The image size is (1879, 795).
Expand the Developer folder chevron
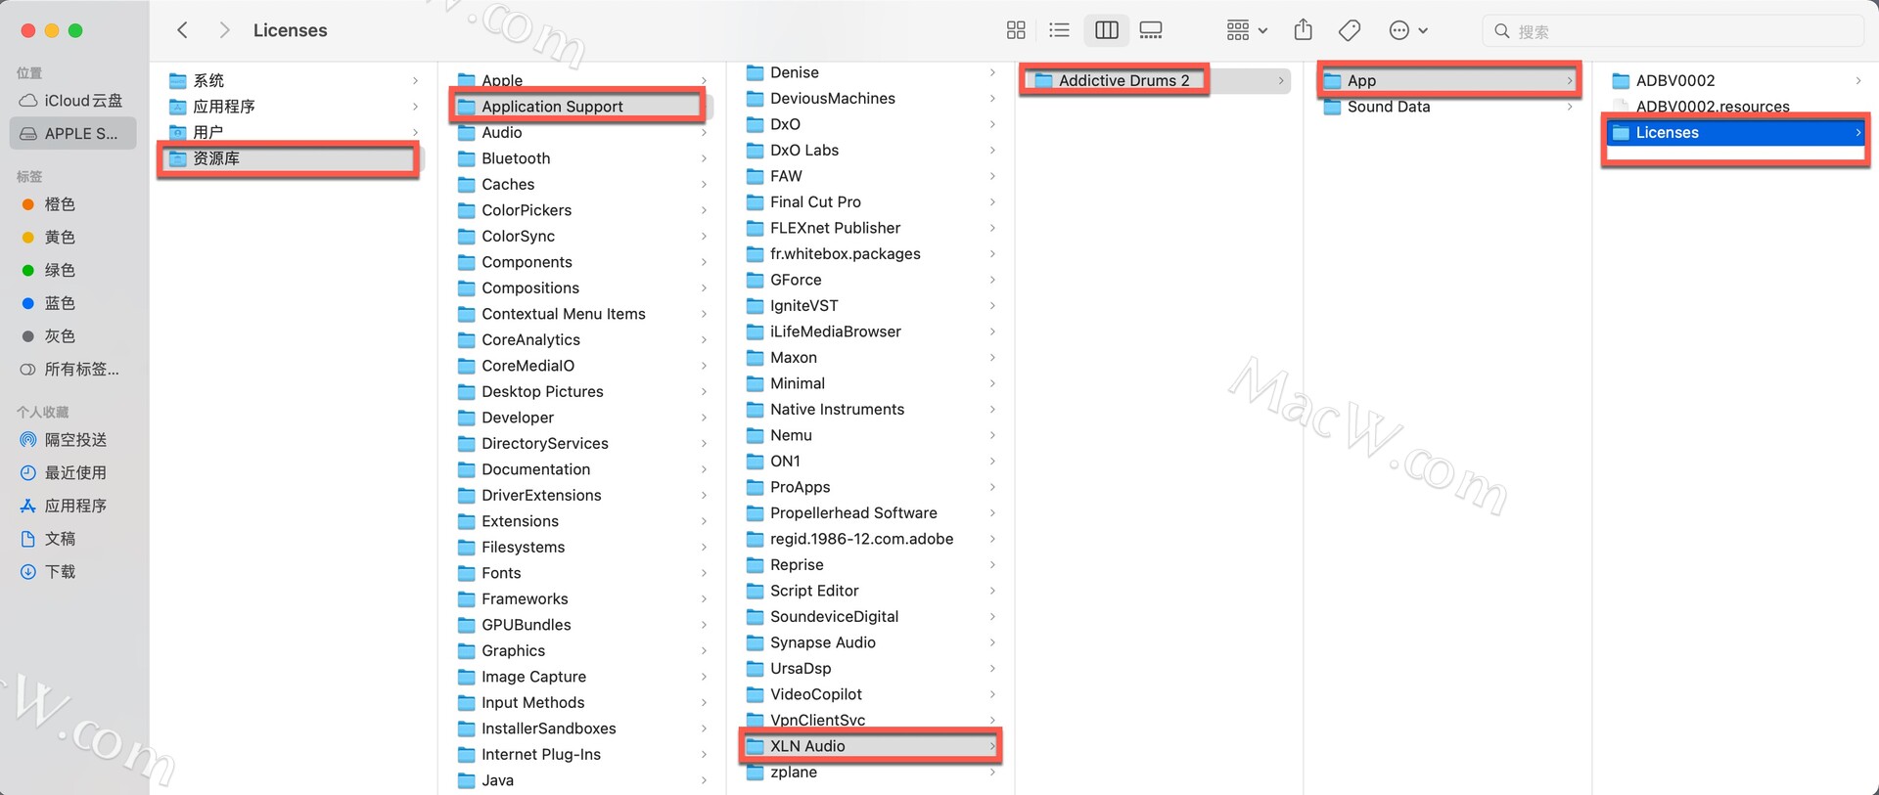(x=704, y=418)
